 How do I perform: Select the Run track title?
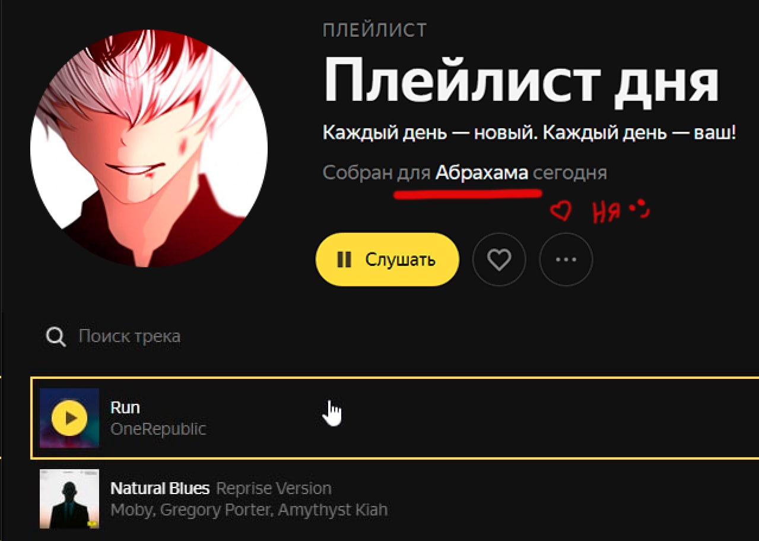(x=125, y=407)
